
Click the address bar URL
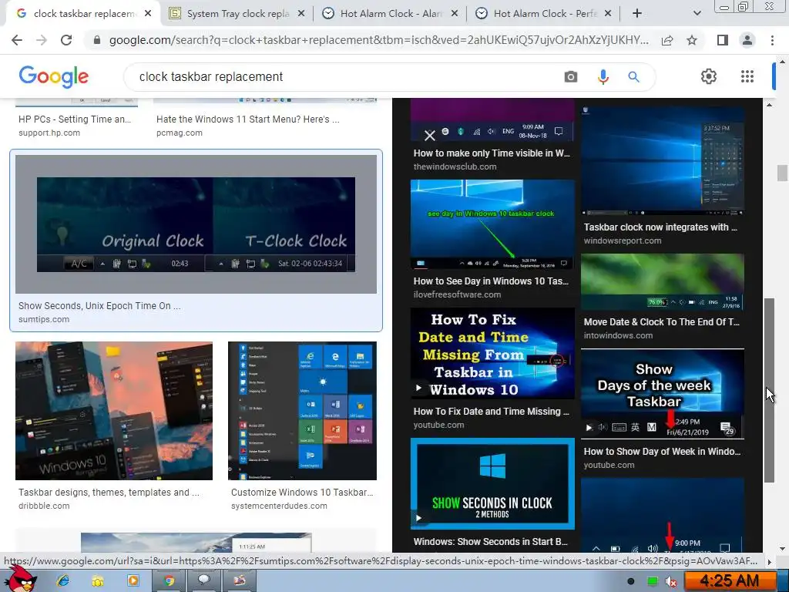click(378, 40)
